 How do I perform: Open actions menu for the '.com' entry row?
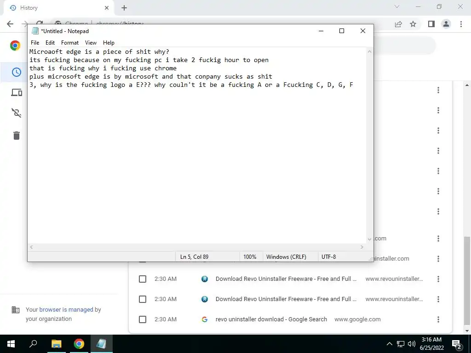tap(438, 239)
